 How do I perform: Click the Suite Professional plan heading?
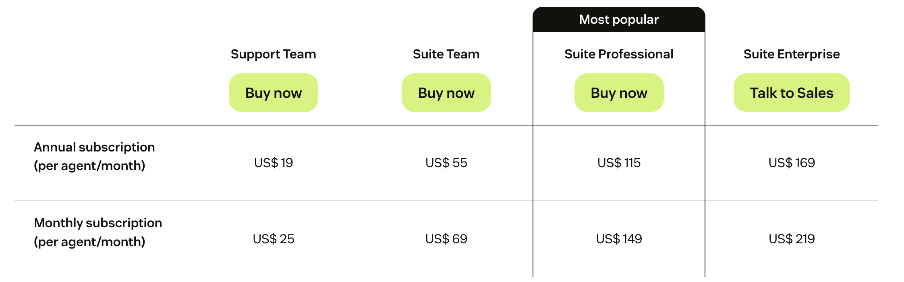[619, 54]
